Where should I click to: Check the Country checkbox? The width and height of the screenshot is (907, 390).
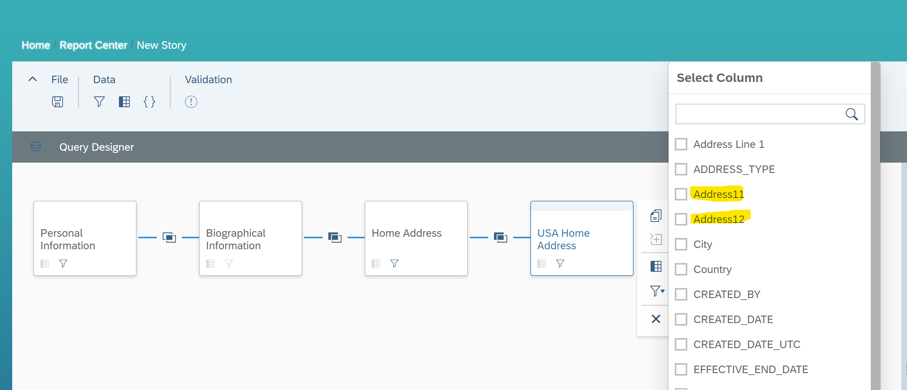(x=681, y=269)
